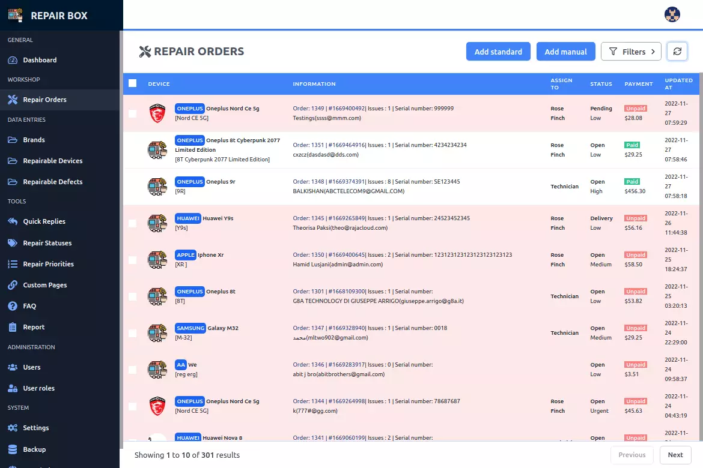Click the Repair Statuses tags icon
The image size is (703, 468).
(x=13, y=243)
